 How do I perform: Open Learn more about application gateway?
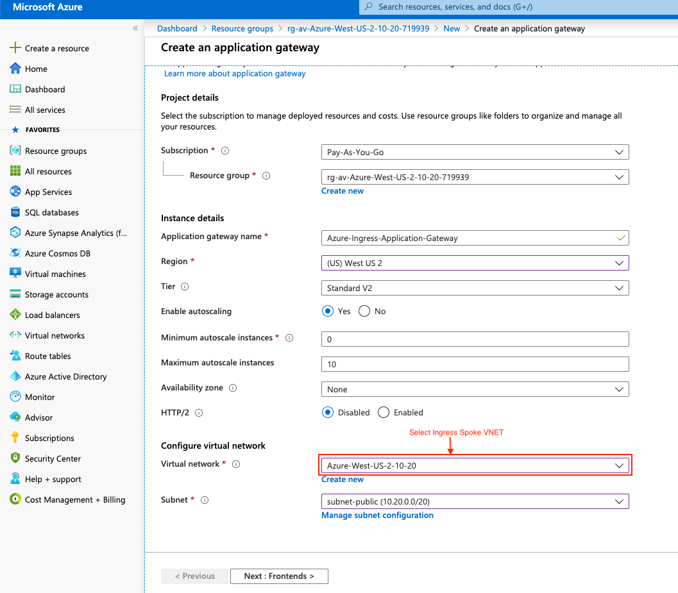236,73
